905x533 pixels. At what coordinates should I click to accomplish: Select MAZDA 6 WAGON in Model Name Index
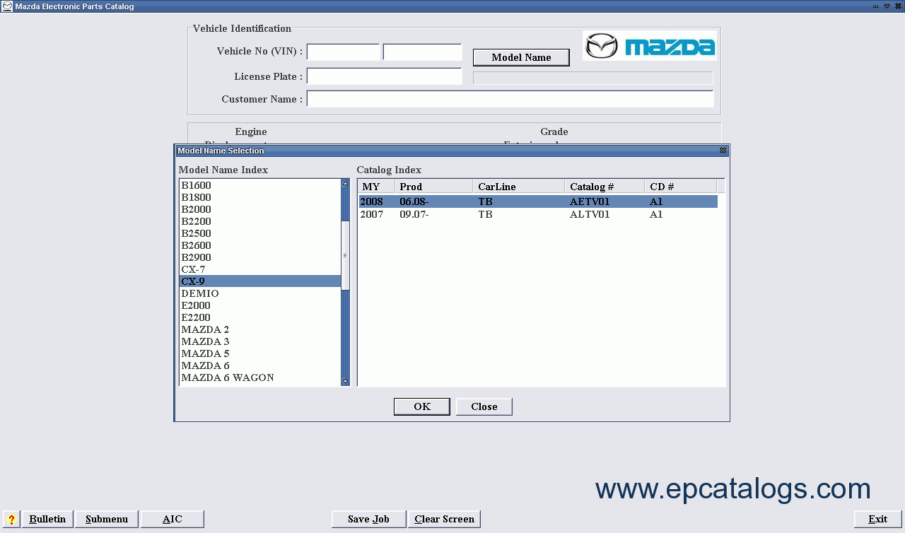pos(260,377)
